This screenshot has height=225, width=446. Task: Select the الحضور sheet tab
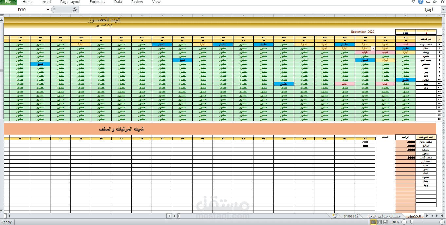(414, 216)
